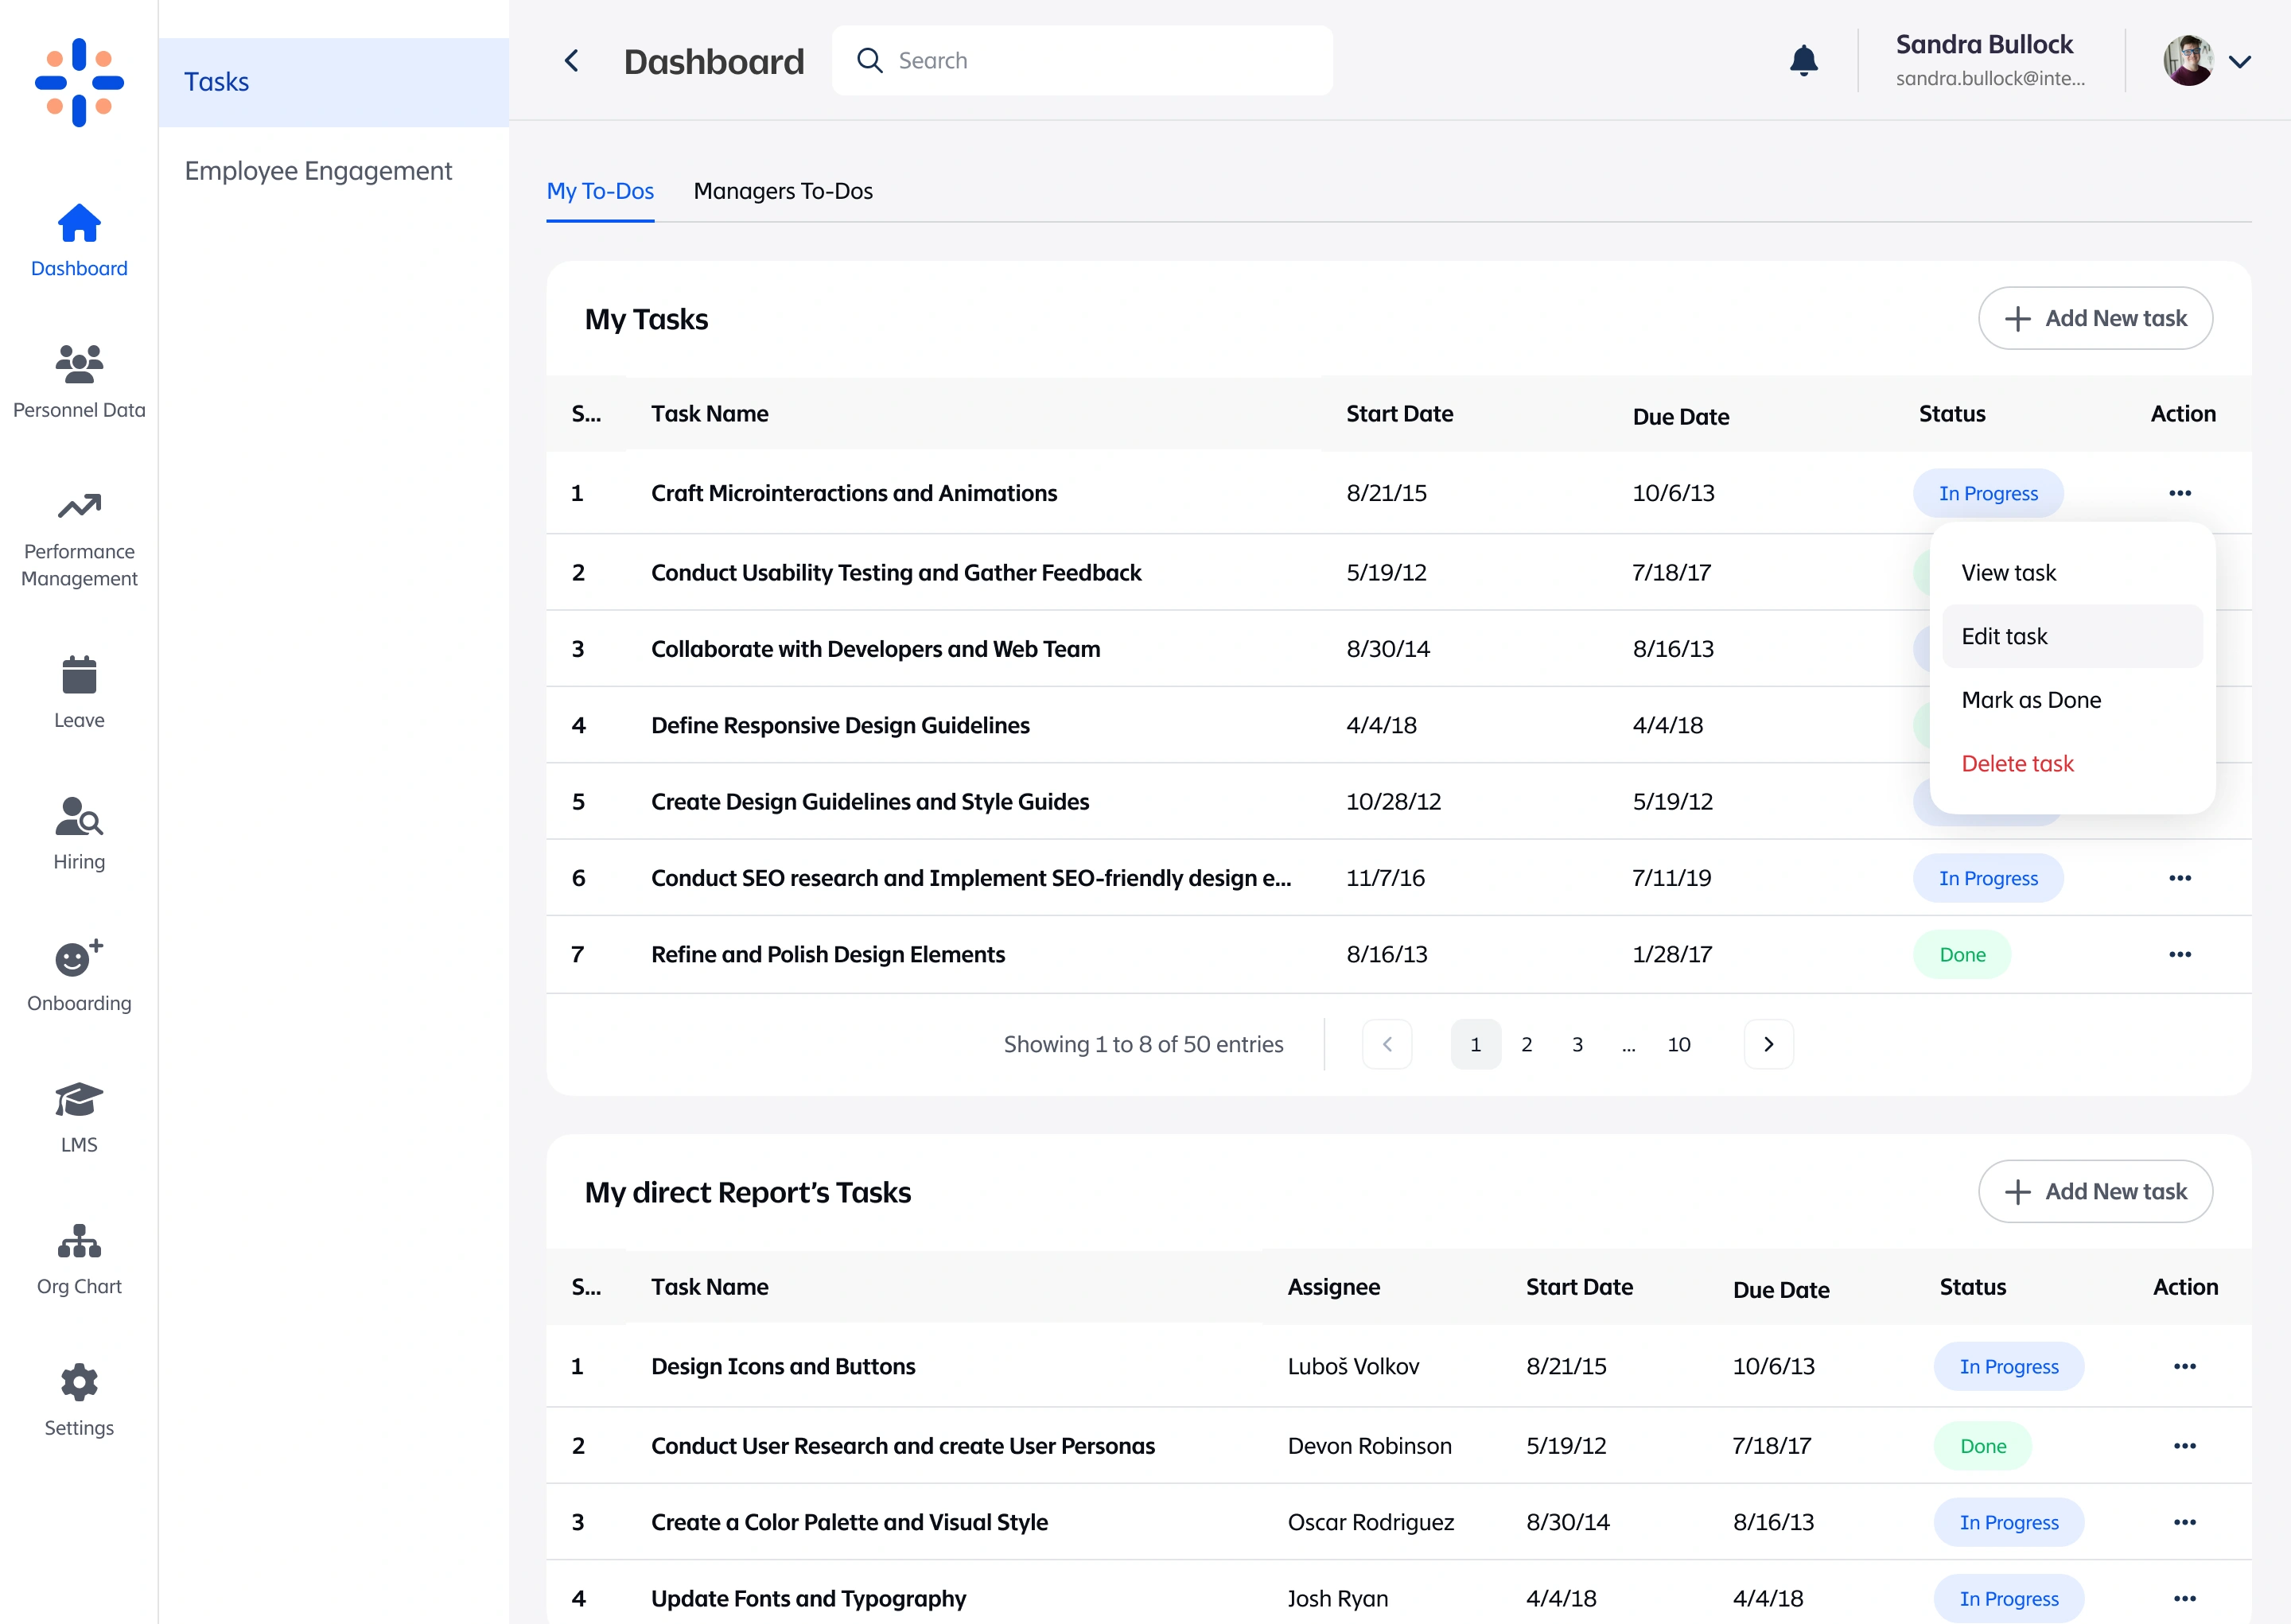This screenshot has width=2291, height=1624.
Task: Open the Onboarding section
Action: [79, 975]
